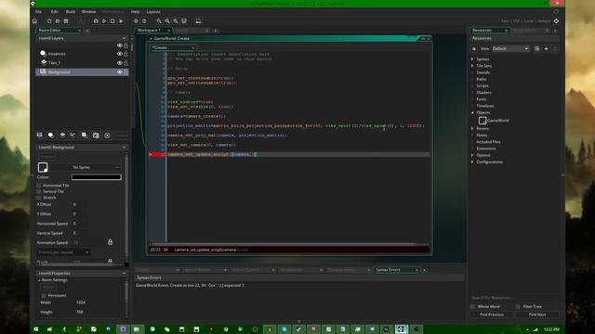The width and height of the screenshot is (595, 334).
Task: Open the Start Page home icon
Action: [35, 21]
